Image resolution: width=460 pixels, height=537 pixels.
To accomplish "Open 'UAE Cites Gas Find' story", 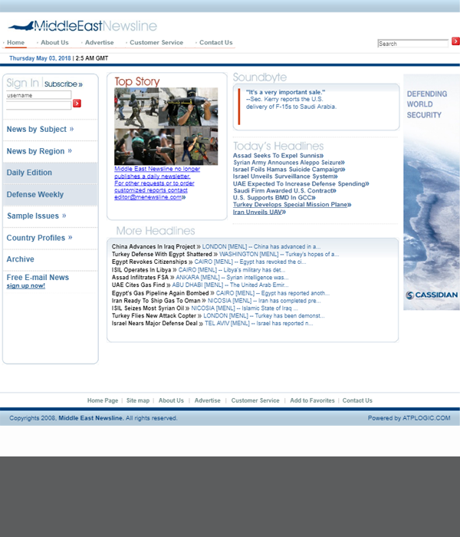I will point(138,285).
